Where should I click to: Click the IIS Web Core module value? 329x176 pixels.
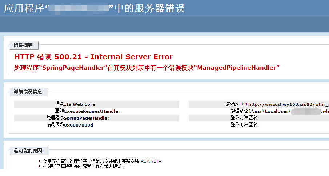pos(80,104)
